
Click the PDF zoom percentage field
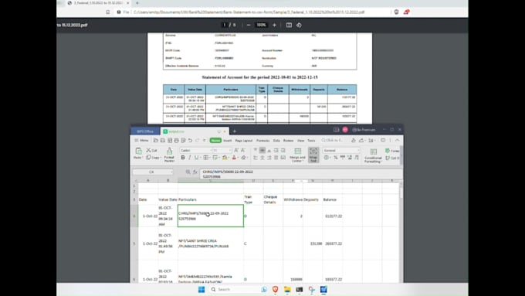tap(261, 26)
